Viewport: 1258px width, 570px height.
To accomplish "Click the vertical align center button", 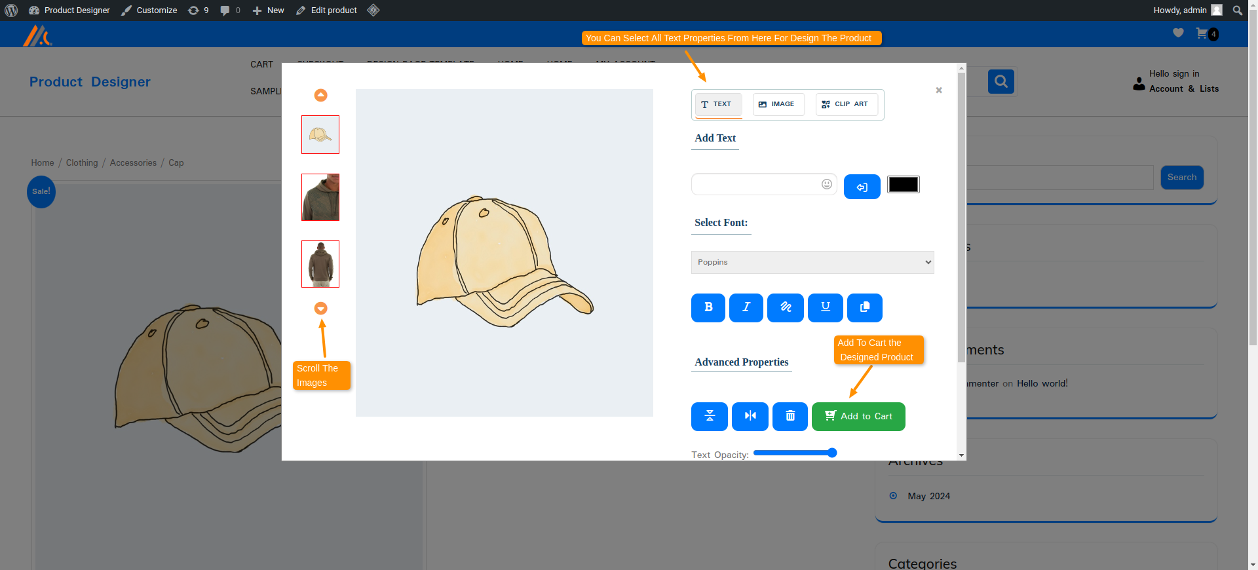I will point(710,417).
